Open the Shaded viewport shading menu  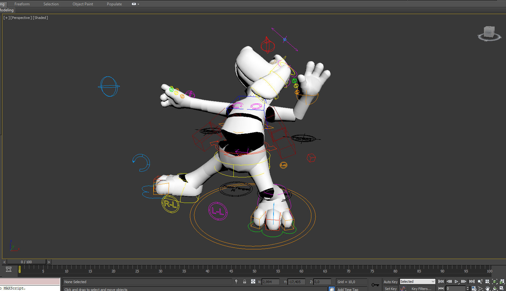tap(40, 18)
